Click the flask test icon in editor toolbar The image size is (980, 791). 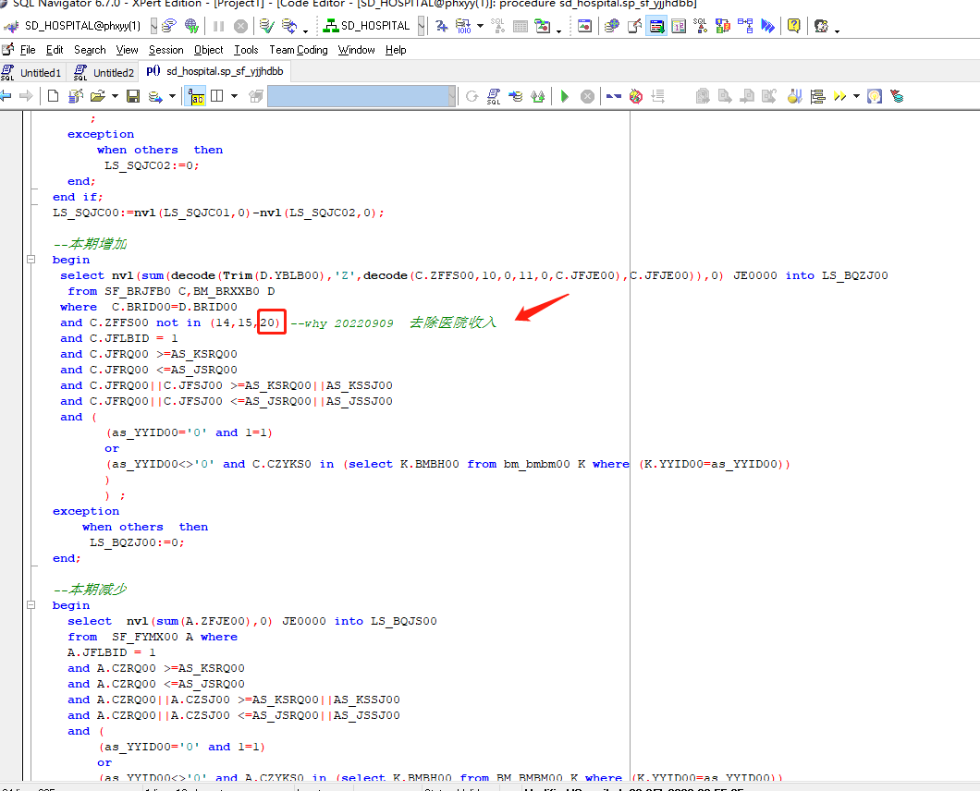pyautogui.click(x=794, y=96)
